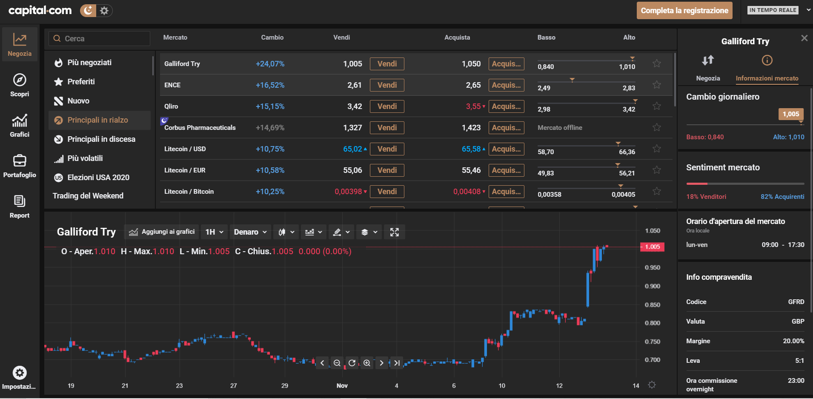Move chart forward with right arrow
Viewport: 813px width, 399px height.
382,363
